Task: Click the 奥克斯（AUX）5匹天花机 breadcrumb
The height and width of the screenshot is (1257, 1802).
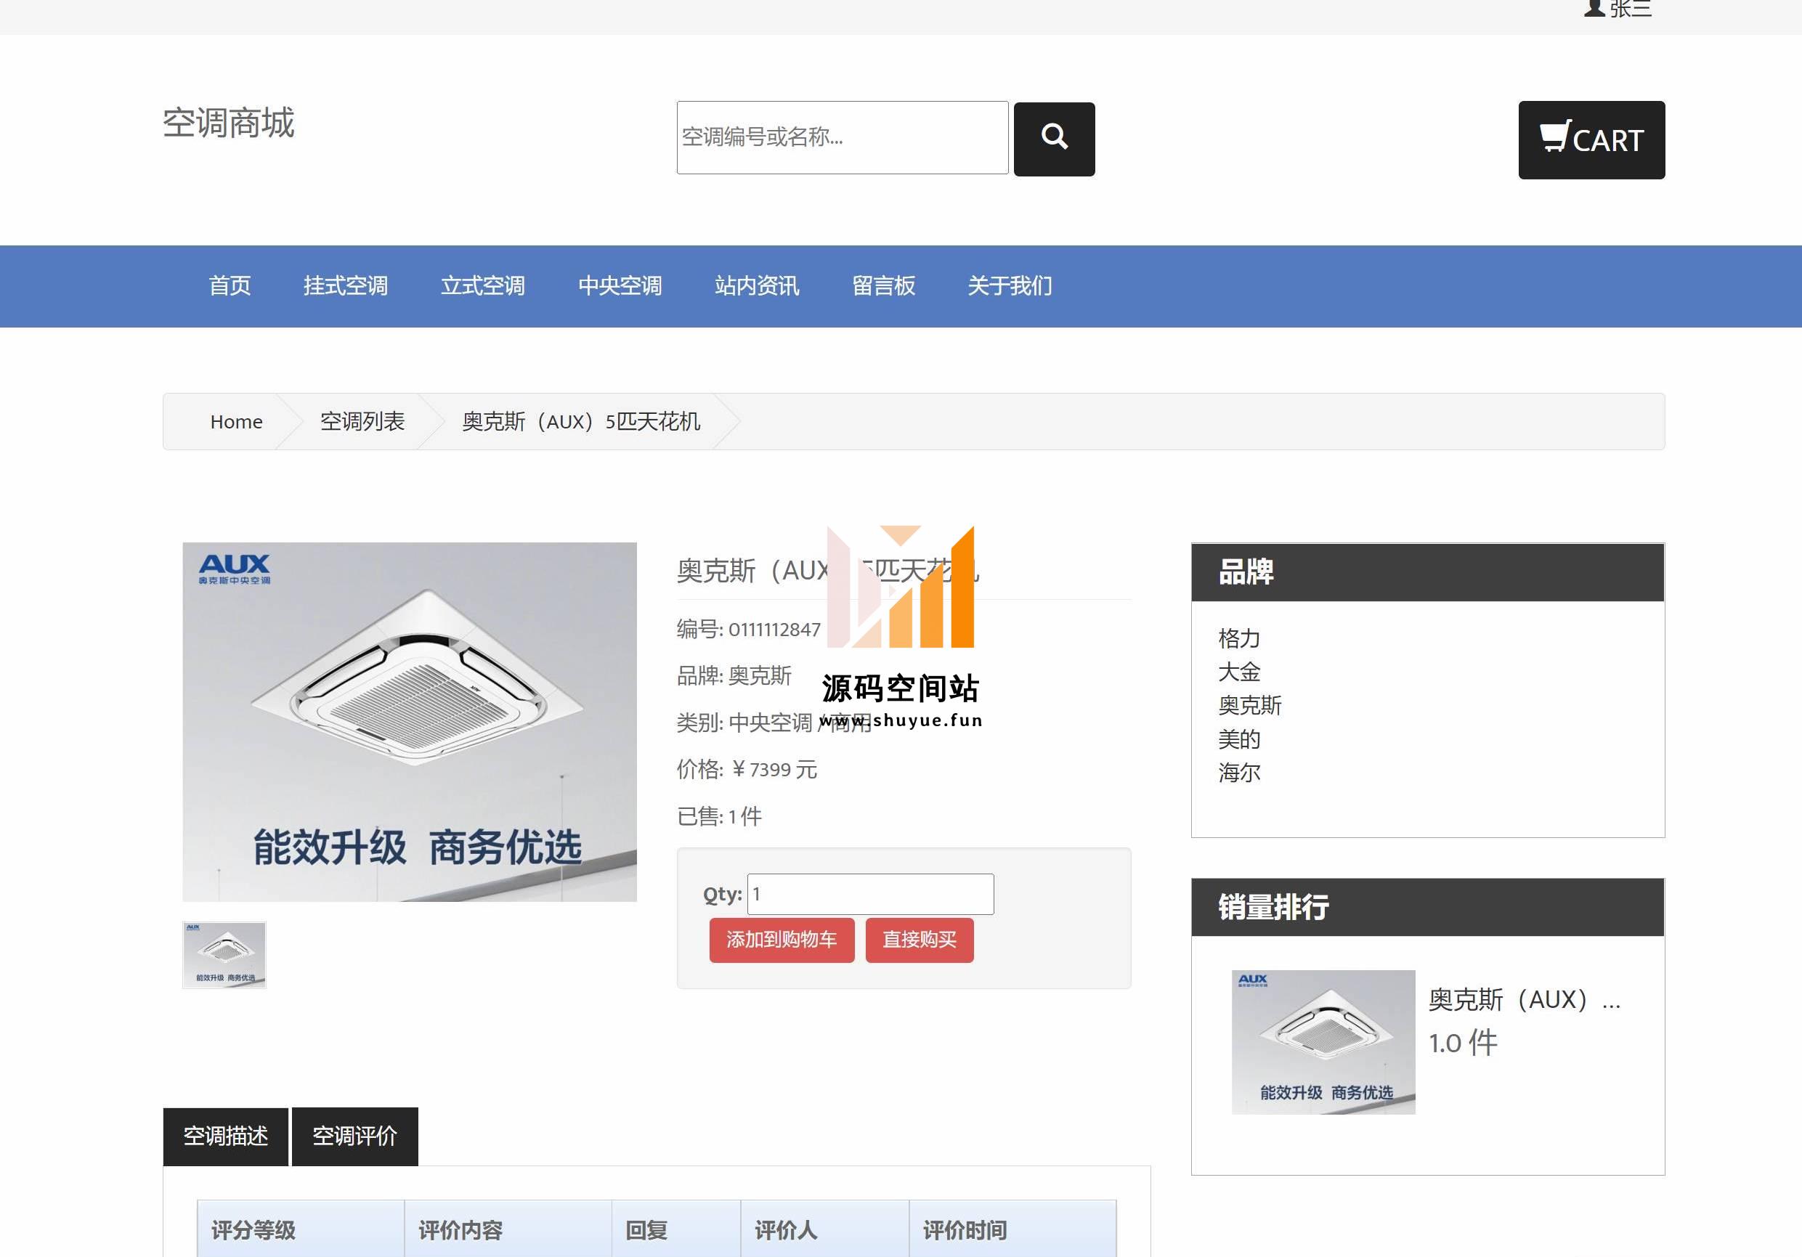Action: [x=581, y=421]
